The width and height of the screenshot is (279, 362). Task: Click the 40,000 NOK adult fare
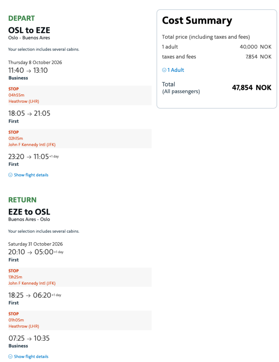(x=256, y=47)
